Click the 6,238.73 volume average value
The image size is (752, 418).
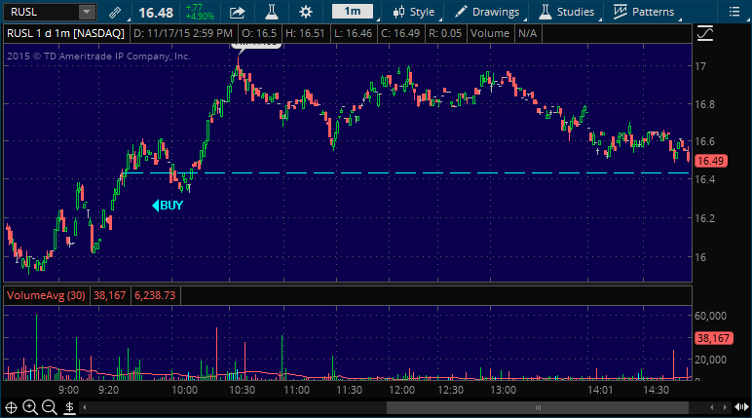pyautogui.click(x=155, y=295)
